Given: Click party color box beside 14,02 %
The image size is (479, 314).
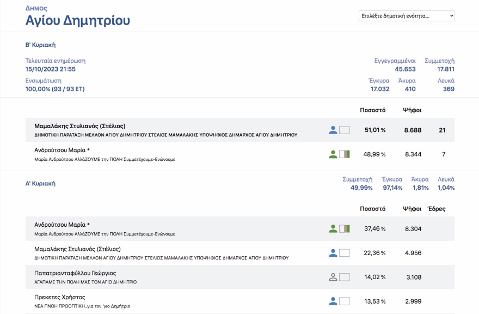Looking at the screenshot, I should click(344, 277).
